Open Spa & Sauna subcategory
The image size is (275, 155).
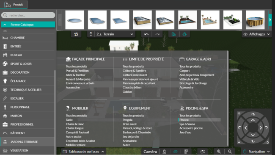[187, 124]
